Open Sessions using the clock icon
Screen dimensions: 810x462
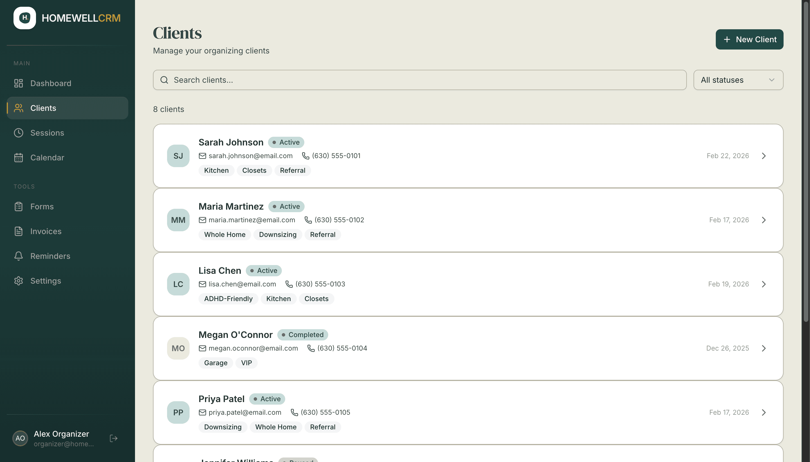(x=18, y=133)
